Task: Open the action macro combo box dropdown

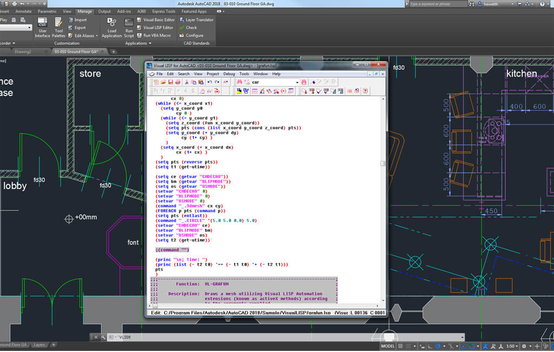Action: point(29,27)
